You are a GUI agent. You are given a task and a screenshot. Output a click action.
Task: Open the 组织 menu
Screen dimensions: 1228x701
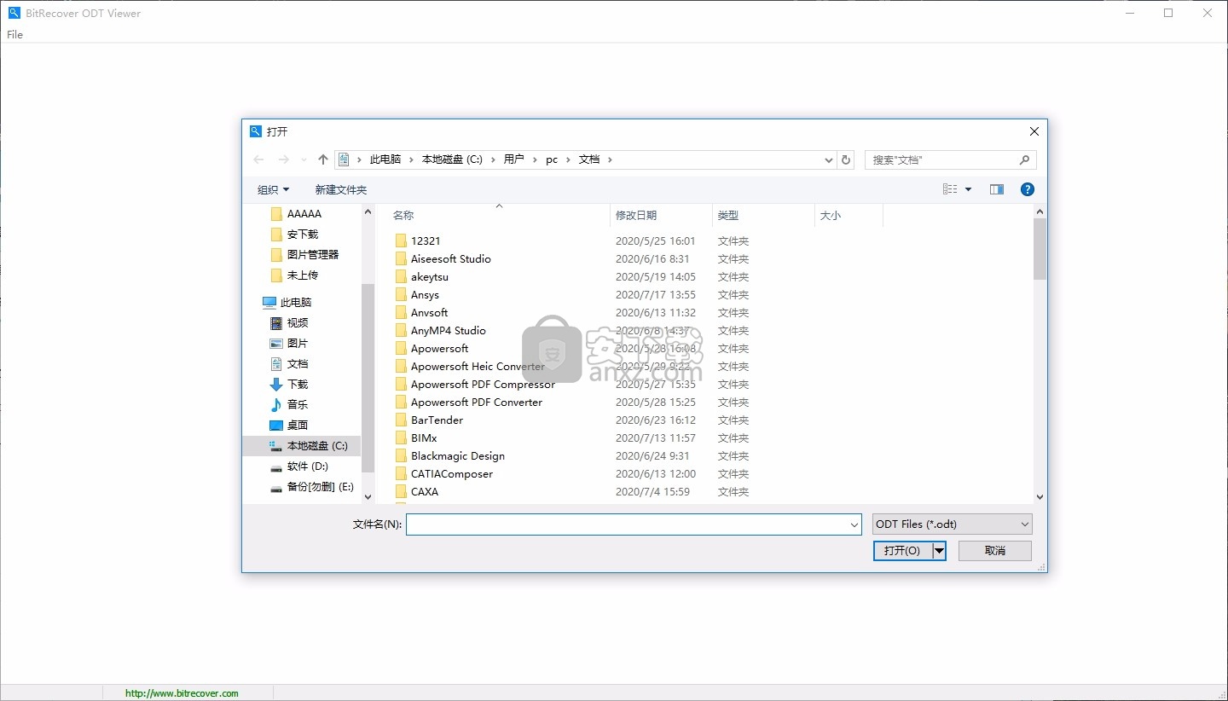click(274, 189)
